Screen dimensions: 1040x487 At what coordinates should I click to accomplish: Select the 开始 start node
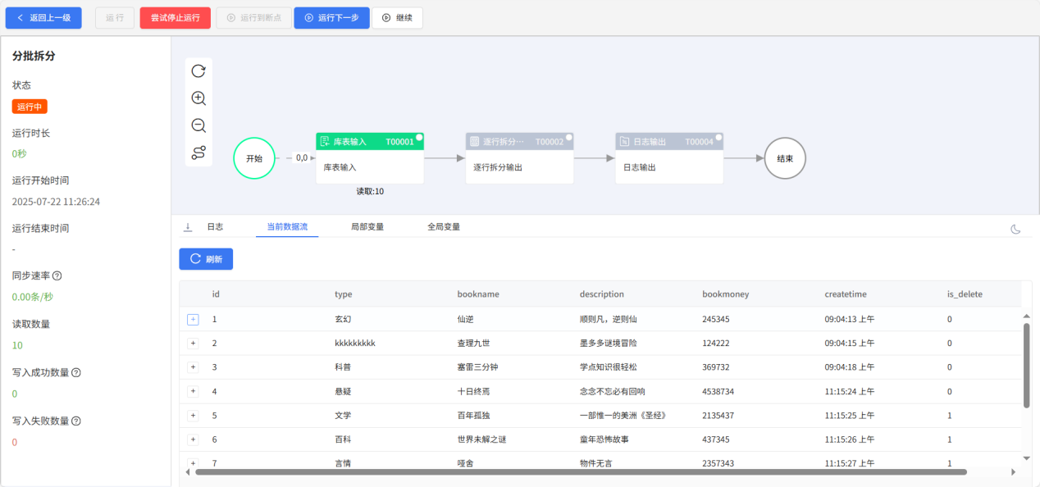(x=254, y=158)
